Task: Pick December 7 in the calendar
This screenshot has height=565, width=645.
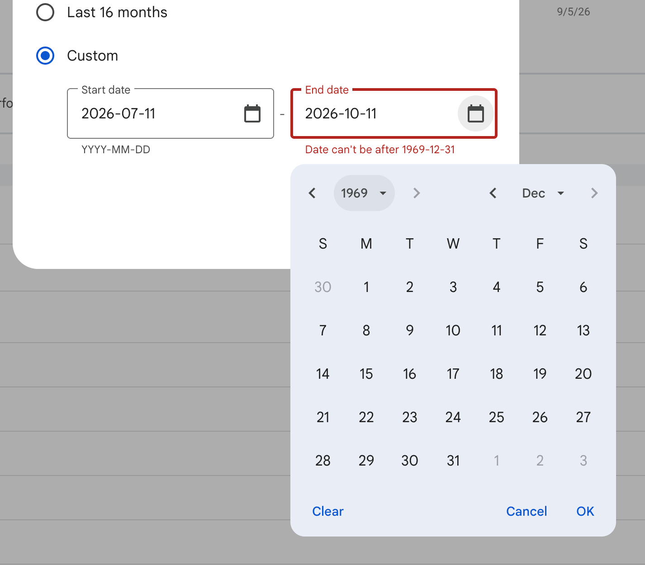Action: coord(323,330)
